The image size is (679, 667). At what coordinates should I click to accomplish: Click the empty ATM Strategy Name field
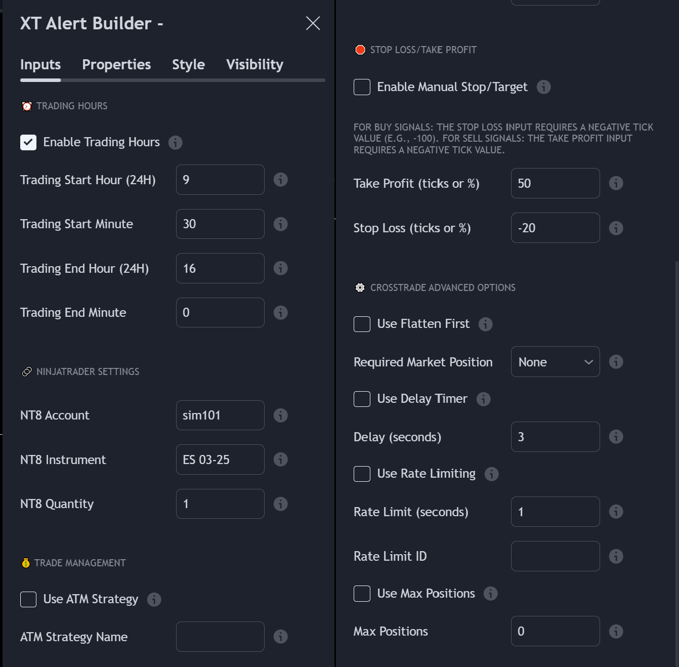pyautogui.click(x=220, y=637)
